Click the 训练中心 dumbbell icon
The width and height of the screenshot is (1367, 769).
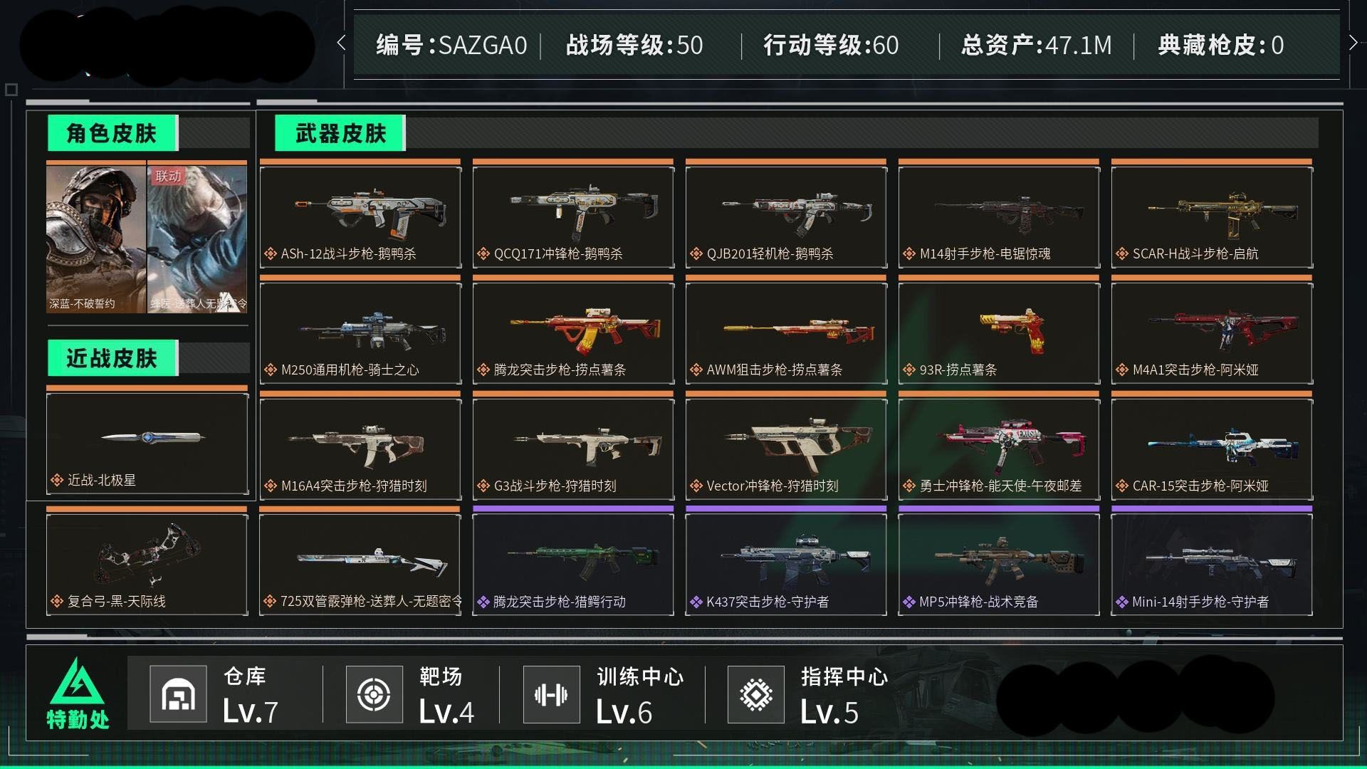551,694
